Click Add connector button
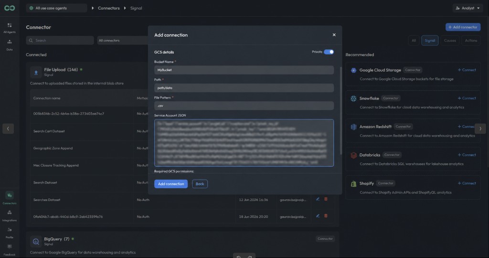 click(463, 27)
